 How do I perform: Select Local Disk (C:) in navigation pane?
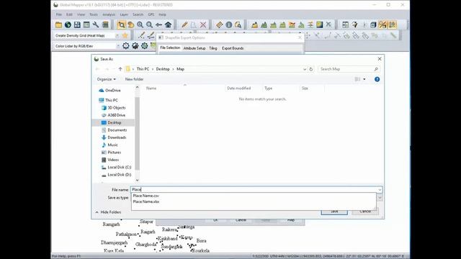[119, 168]
